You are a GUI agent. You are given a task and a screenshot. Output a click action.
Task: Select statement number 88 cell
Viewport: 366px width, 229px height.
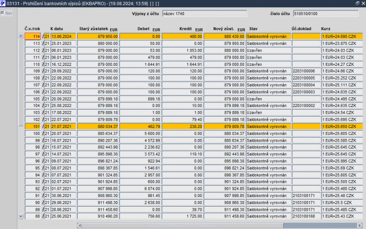tap(32, 216)
